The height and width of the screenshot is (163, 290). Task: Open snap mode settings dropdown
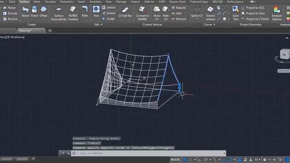195,160
